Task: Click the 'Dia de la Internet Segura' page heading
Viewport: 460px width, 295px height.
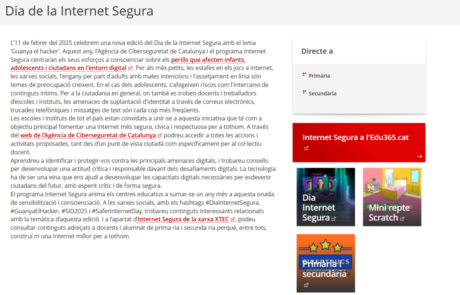Action: [79, 11]
